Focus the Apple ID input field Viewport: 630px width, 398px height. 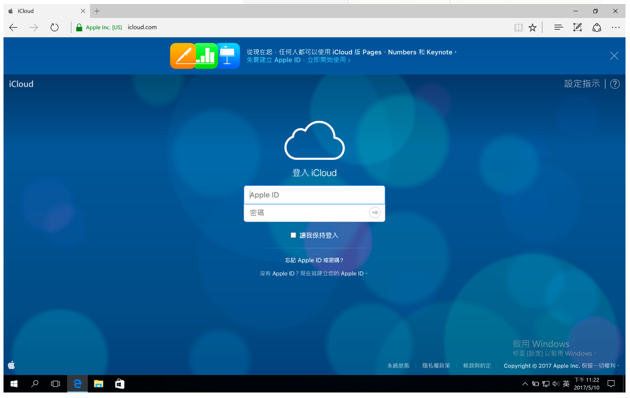pyautogui.click(x=314, y=195)
